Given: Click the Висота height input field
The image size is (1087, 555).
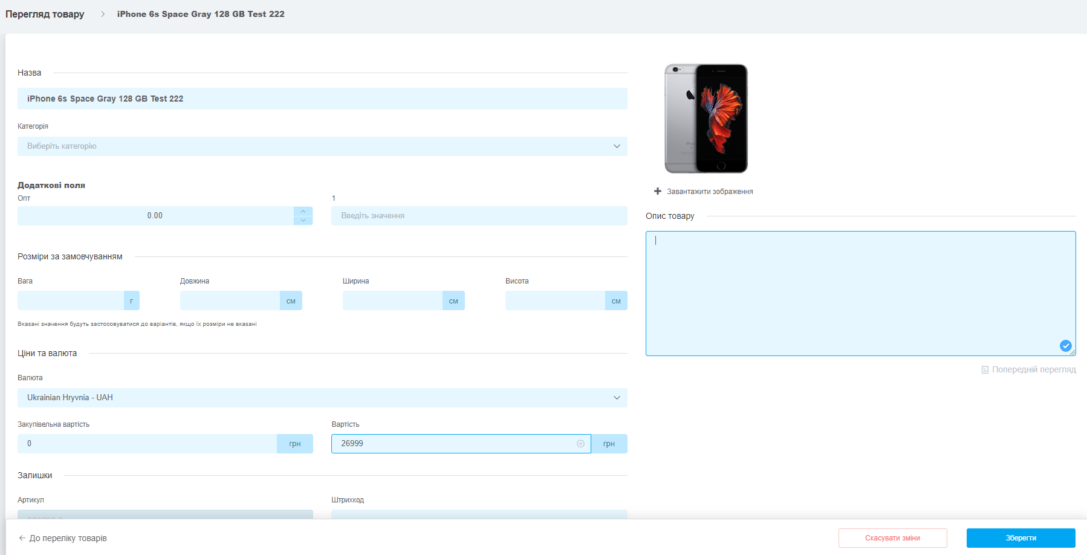Looking at the screenshot, I should click(555, 300).
